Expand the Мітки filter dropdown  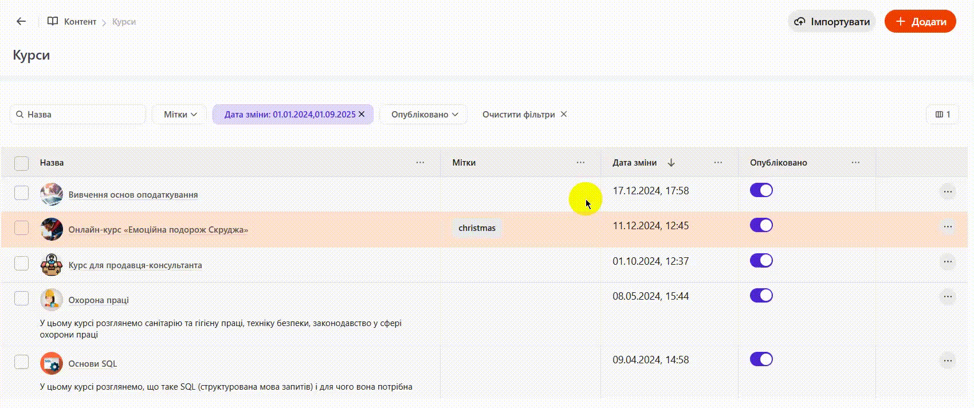pyautogui.click(x=180, y=115)
